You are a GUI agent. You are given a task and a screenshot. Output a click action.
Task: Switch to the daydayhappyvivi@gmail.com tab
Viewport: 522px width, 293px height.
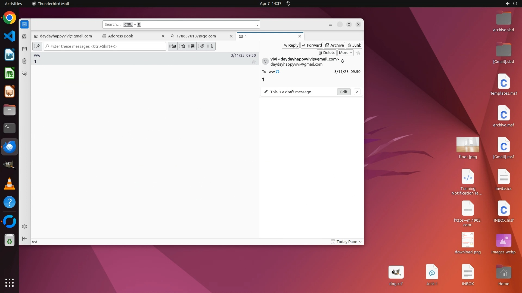66,36
